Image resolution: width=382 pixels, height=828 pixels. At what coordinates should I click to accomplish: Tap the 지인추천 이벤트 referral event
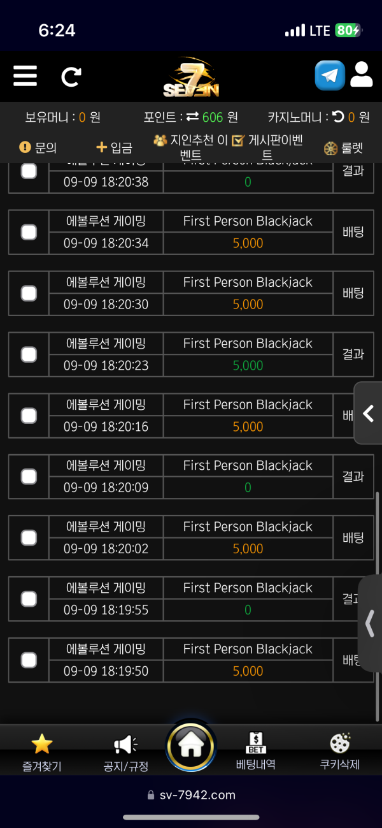pos(190,147)
